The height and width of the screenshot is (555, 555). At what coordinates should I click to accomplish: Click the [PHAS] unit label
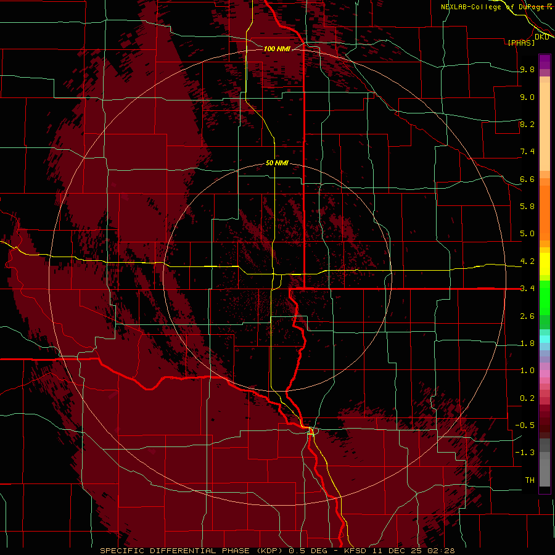[521, 43]
